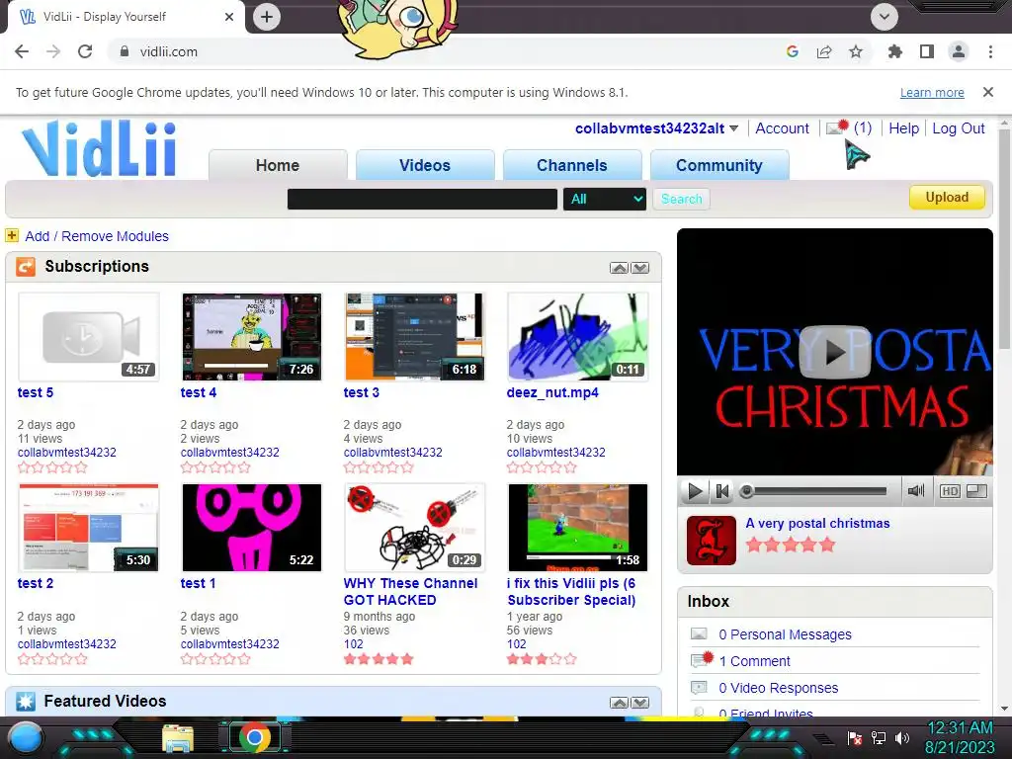Image resolution: width=1012 pixels, height=759 pixels.
Task: Mute the video player volume
Action: [916, 491]
